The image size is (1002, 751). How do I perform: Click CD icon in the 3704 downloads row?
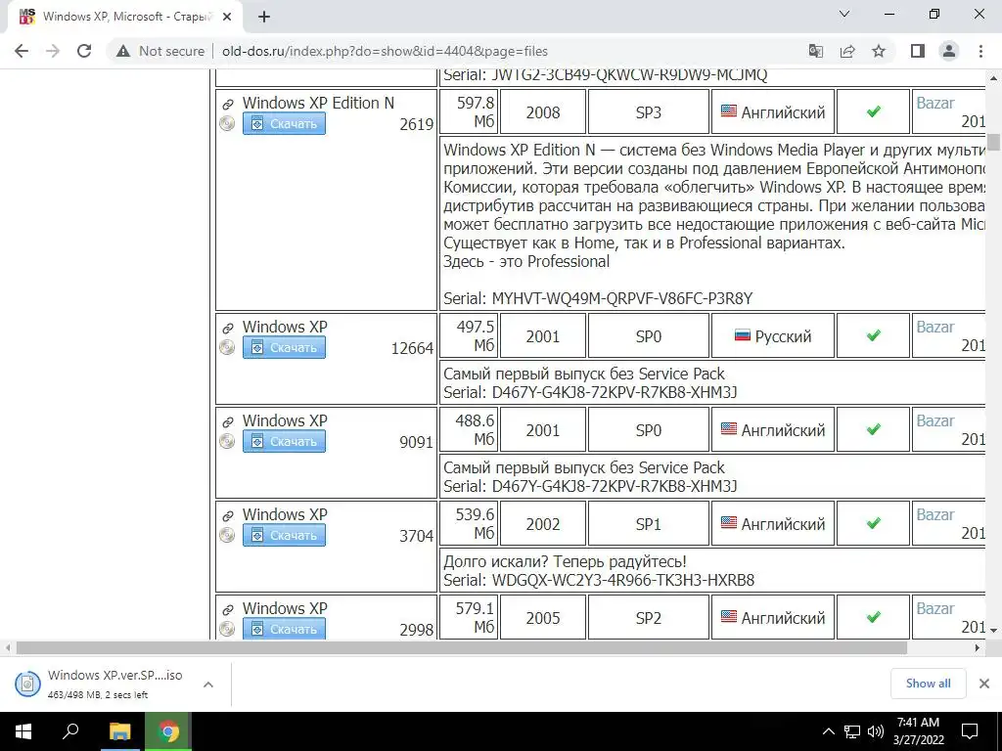(227, 535)
